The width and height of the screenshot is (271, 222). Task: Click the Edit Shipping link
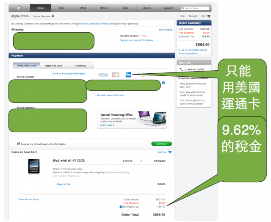point(166,30)
